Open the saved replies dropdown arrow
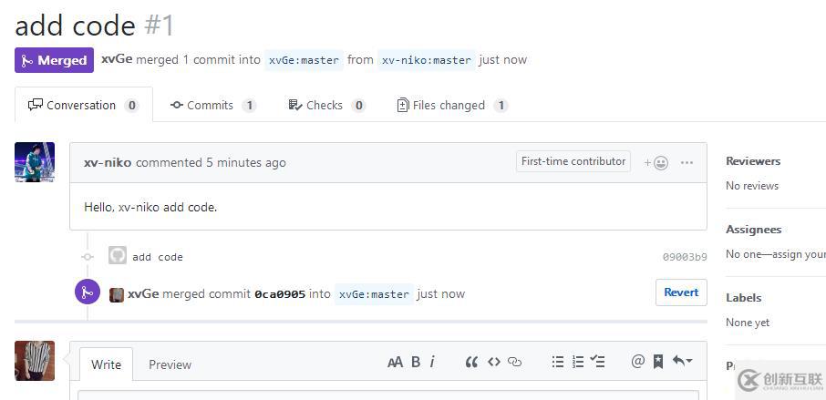Screen dimensions: 826x400 point(682,362)
